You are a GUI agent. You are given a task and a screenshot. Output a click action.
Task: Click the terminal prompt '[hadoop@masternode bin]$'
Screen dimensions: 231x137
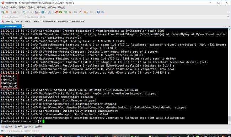(x=21, y=121)
